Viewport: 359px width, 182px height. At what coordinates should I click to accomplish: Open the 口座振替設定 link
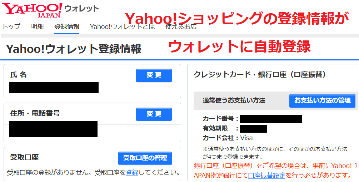(x=266, y=176)
